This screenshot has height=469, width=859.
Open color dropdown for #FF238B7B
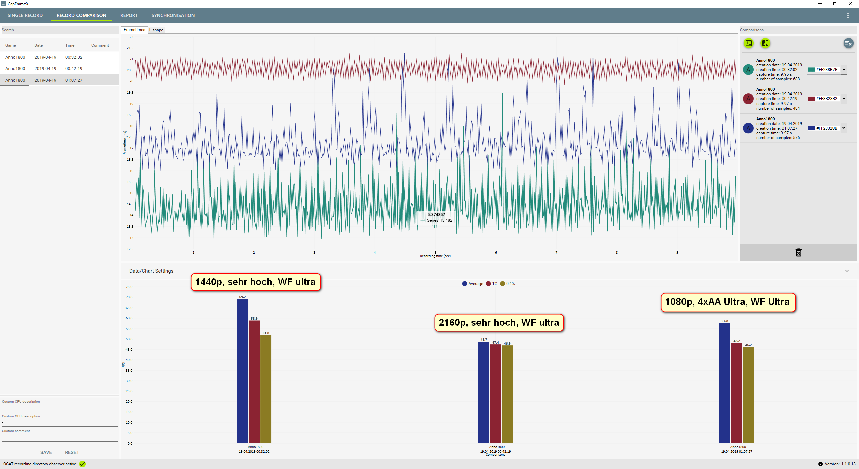844,70
